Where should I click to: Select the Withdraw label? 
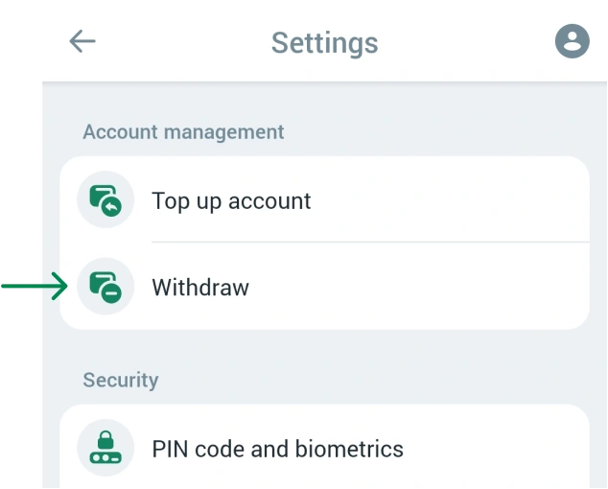[x=200, y=287]
